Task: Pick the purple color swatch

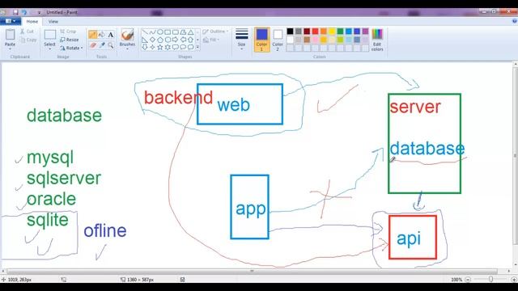Action: pyautogui.click(x=365, y=32)
